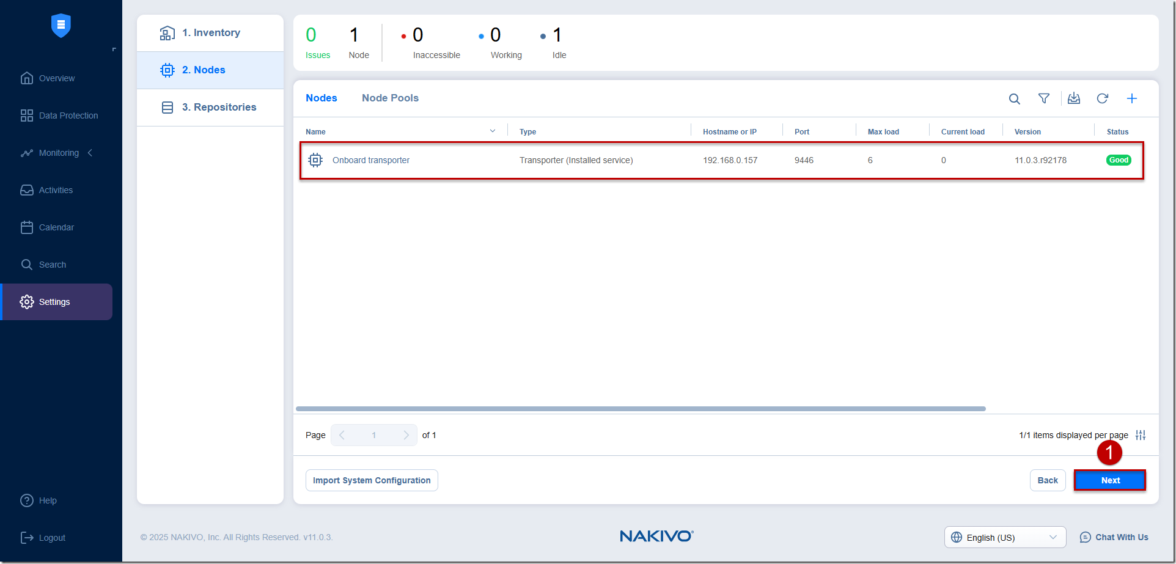This screenshot has height=564, width=1176.
Task: Click the globe icon in language selector
Action: [x=957, y=537]
